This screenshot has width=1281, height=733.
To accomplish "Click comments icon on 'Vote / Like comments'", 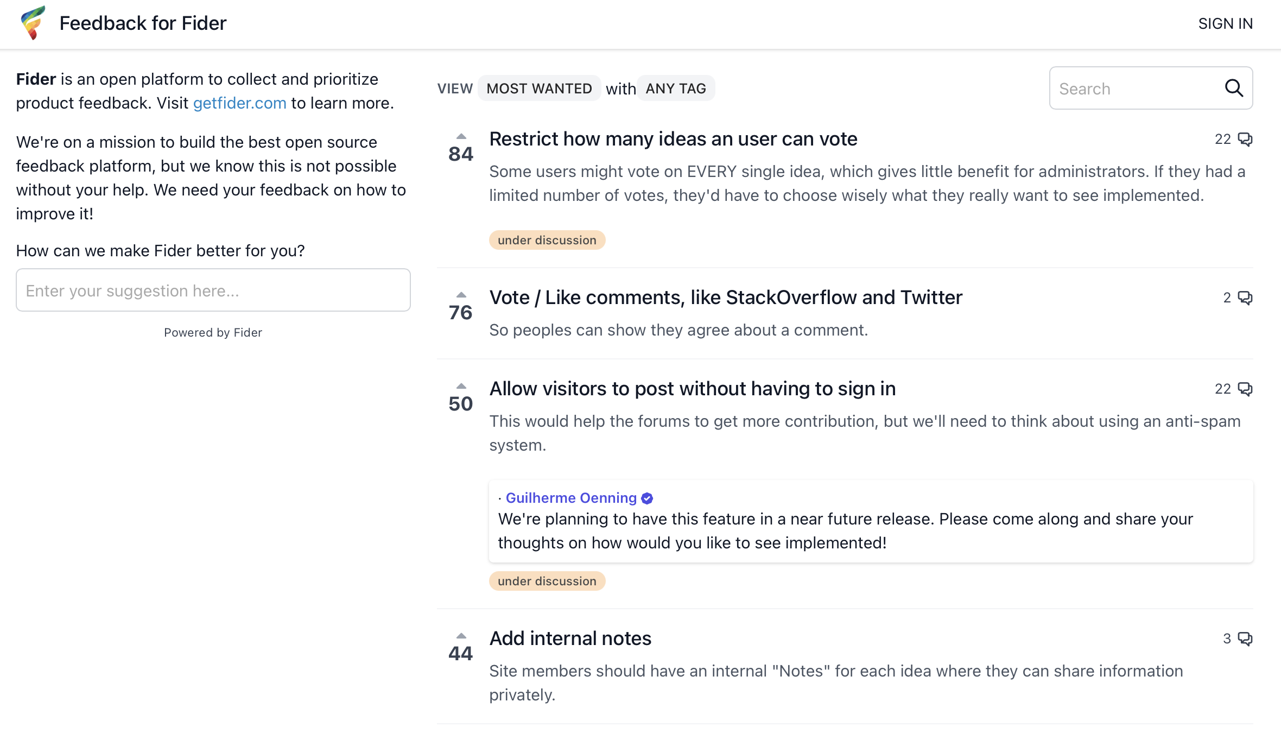I will pyautogui.click(x=1245, y=298).
